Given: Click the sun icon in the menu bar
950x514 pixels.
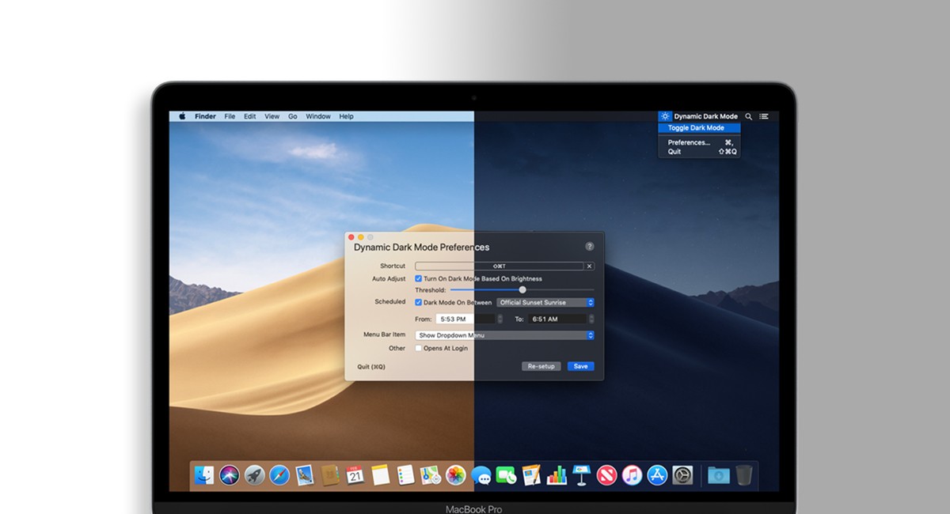Looking at the screenshot, I should click(665, 116).
